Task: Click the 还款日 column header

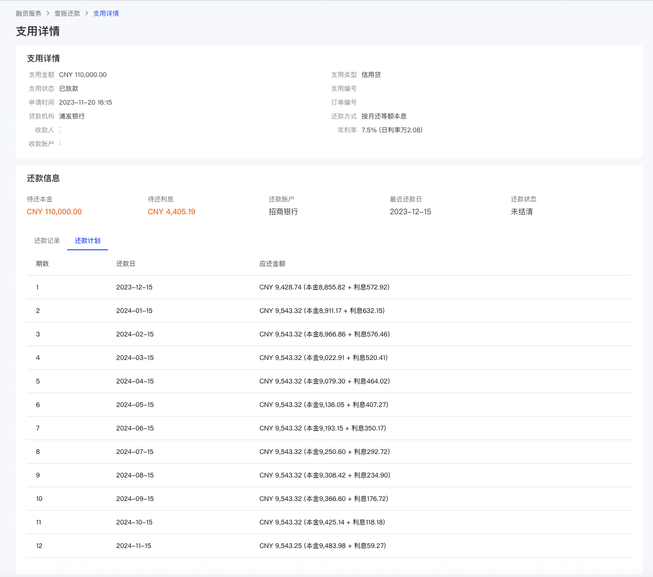Action: 125,264
